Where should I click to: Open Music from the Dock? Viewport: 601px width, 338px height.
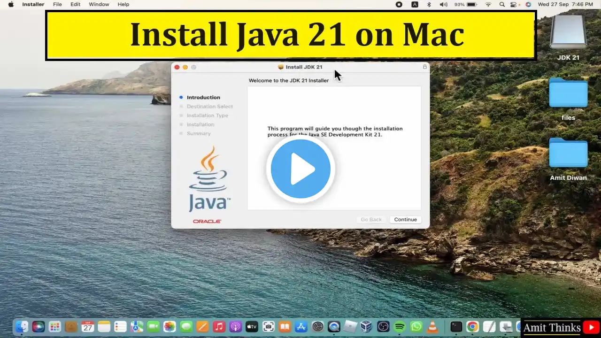click(219, 327)
